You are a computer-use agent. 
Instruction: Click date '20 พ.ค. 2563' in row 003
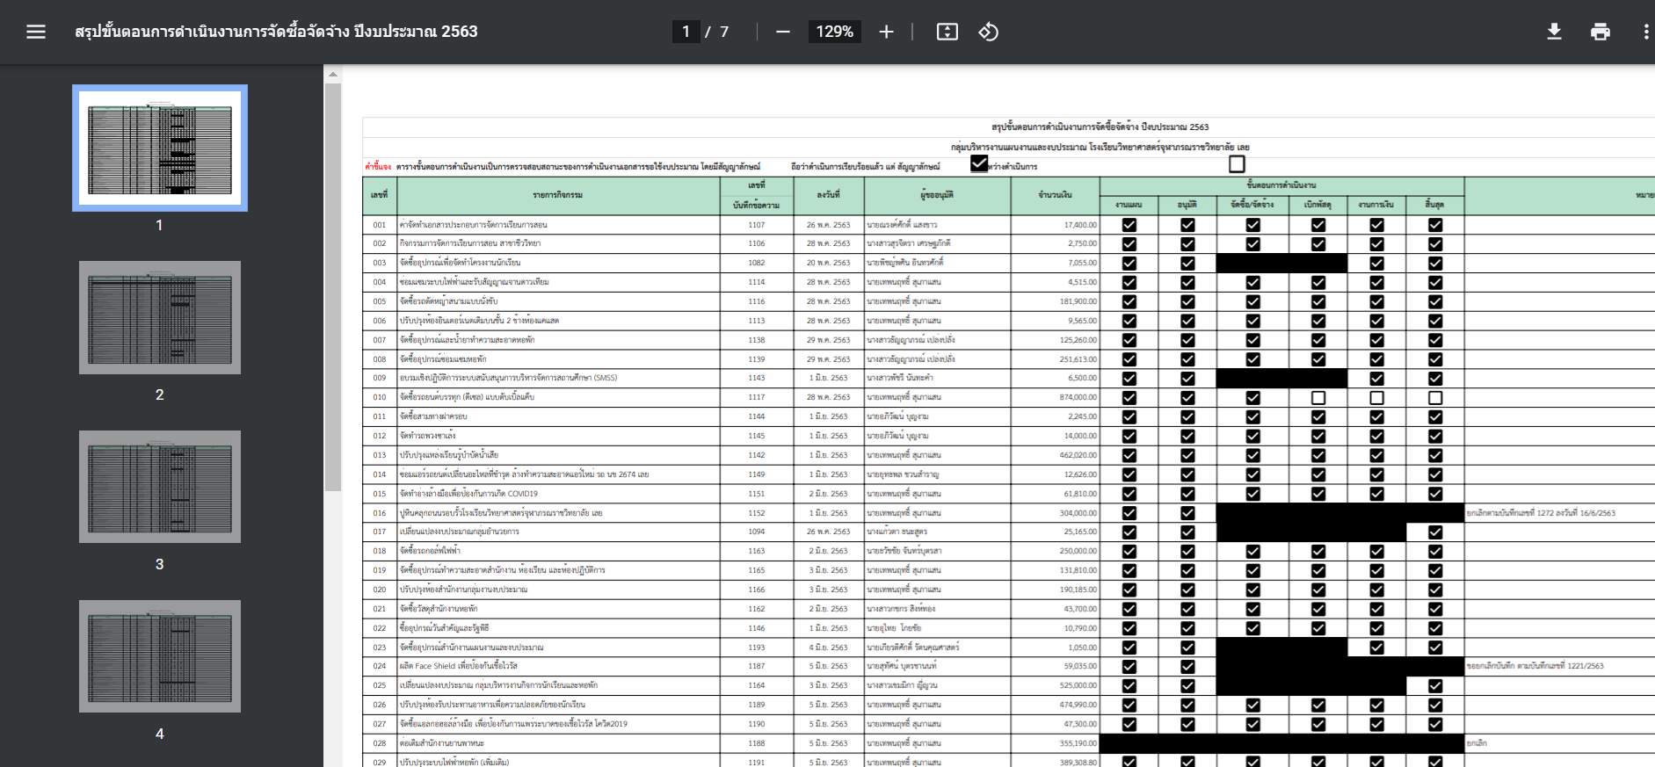(828, 263)
